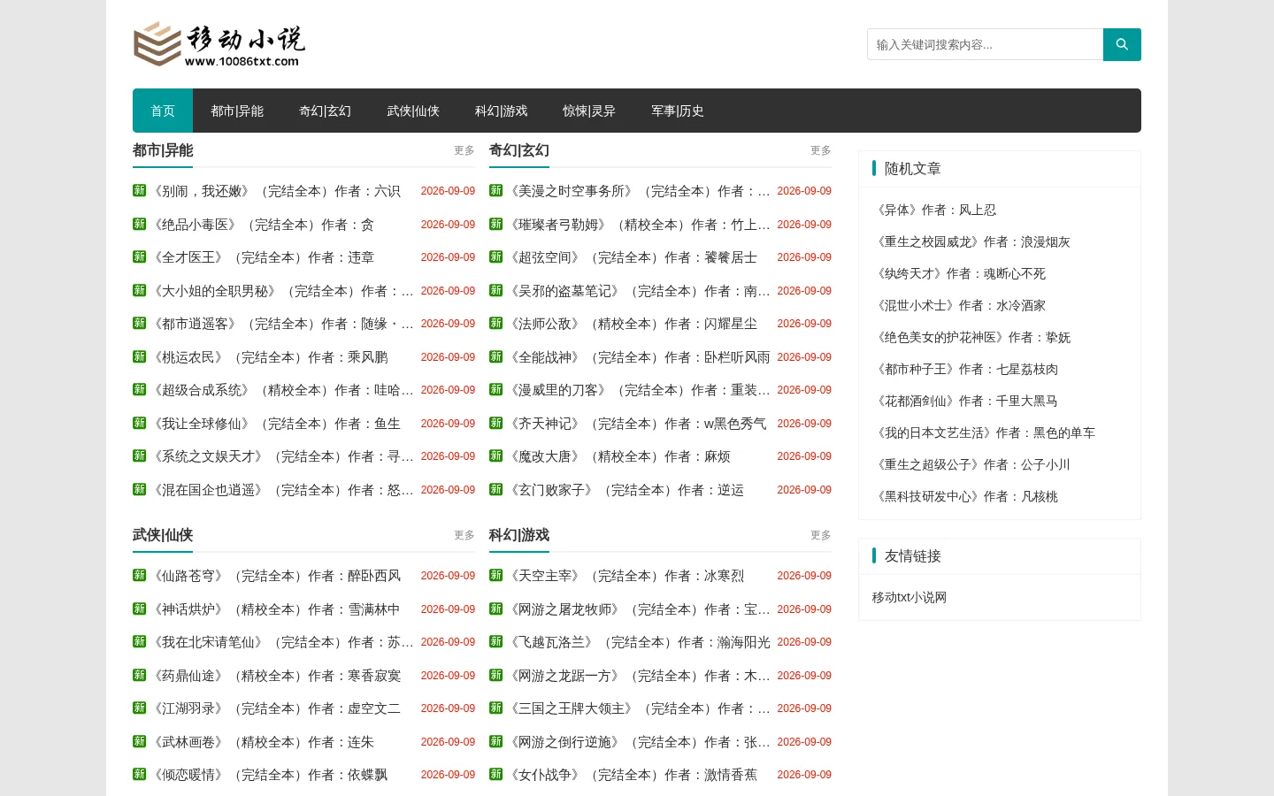Open 《我在北宋请笔仙》 novel link
Image resolution: width=1274 pixels, height=796 pixels.
pos(281,641)
